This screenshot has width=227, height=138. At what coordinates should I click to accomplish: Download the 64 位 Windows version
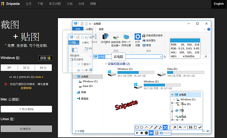pyautogui.click(x=43, y=67)
